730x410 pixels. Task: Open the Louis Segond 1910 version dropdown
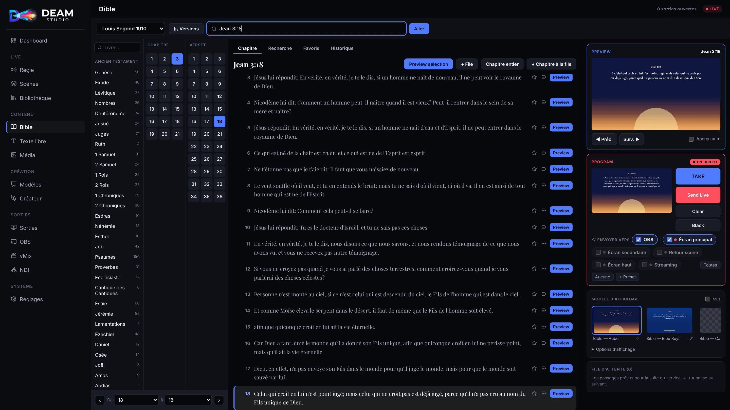point(131,29)
